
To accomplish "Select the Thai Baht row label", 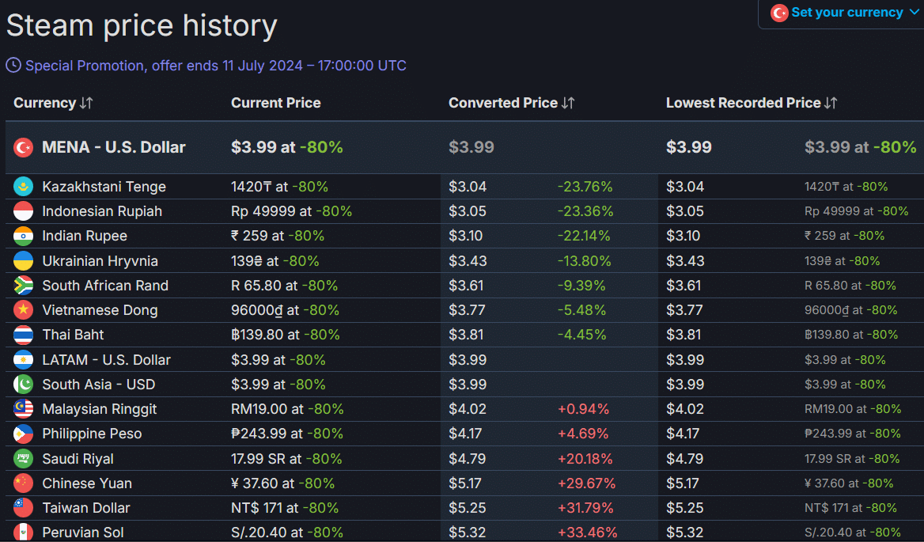I will click(73, 335).
